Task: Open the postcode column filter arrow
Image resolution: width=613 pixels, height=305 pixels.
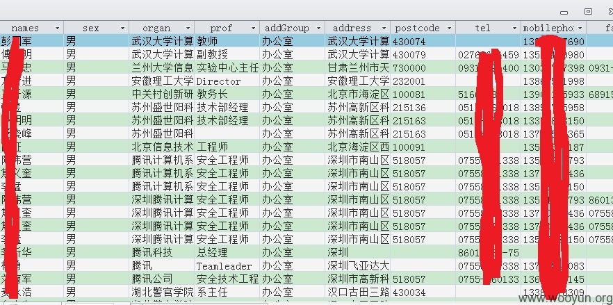Action: pos(449,28)
